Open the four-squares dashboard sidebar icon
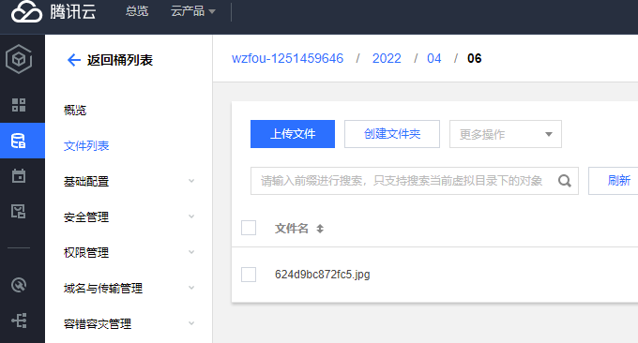This screenshot has height=343, width=638. pyautogui.click(x=19, y=105)
